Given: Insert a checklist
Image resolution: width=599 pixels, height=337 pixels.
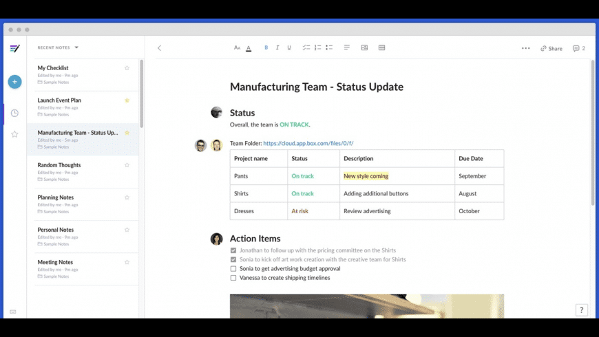Looking at the screenshot, I should click(306, 47).
